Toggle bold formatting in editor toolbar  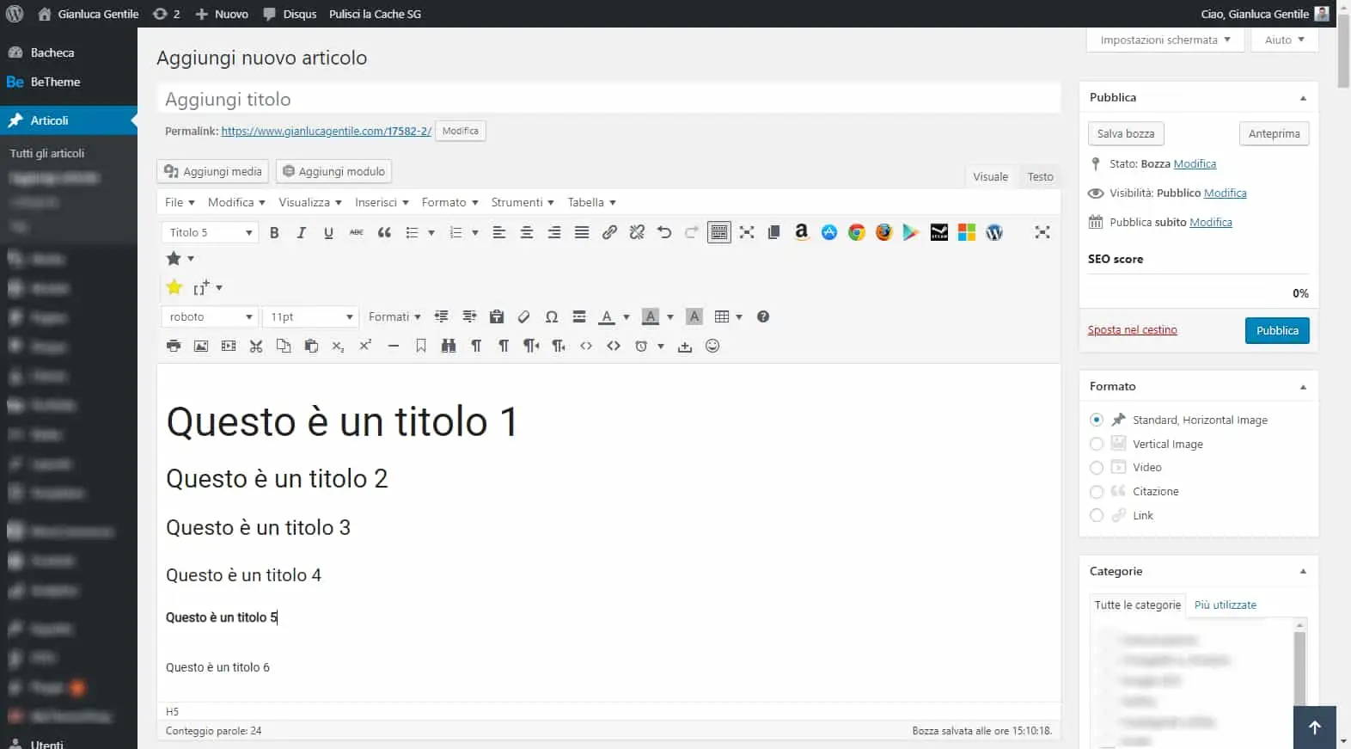click(274, 233)
